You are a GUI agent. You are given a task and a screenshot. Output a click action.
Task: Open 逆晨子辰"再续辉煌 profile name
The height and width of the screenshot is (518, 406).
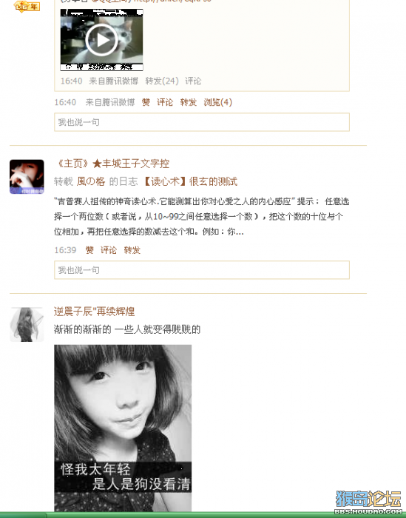[x=95, y=312]
